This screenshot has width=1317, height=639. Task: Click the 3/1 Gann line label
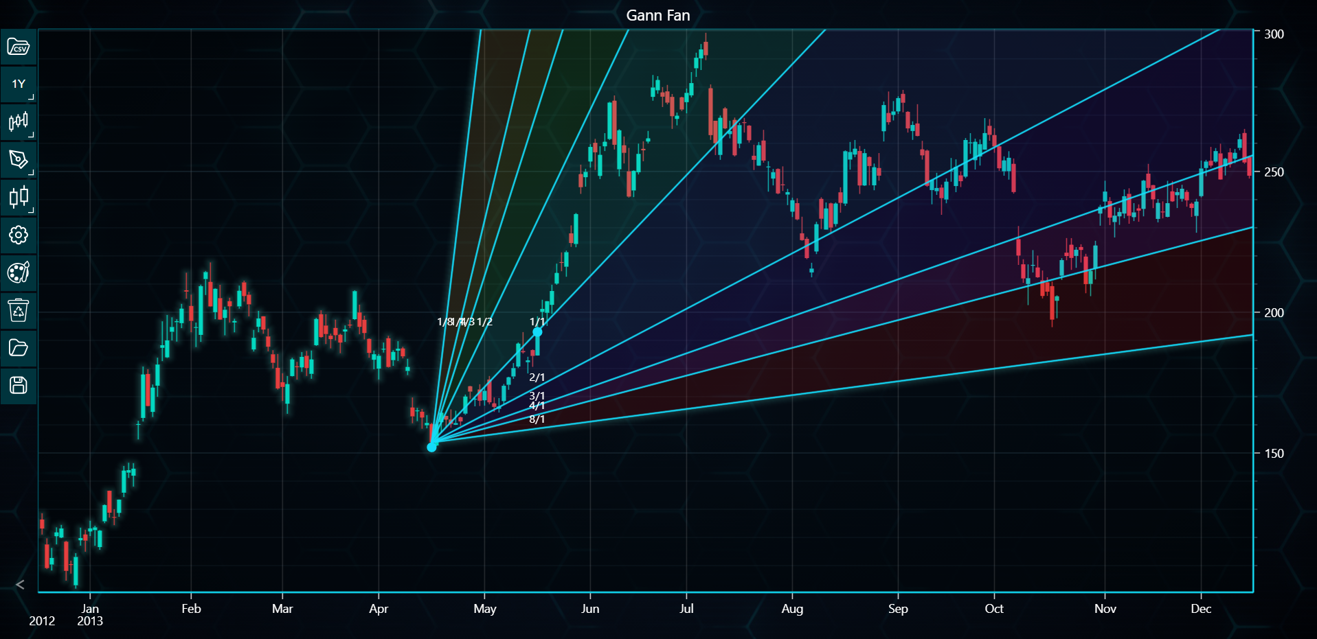coord(537,396)
